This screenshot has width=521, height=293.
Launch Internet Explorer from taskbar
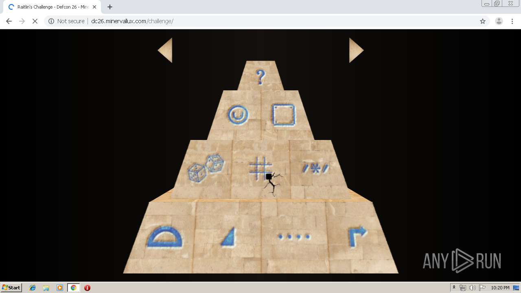click(x=33, y=287)
